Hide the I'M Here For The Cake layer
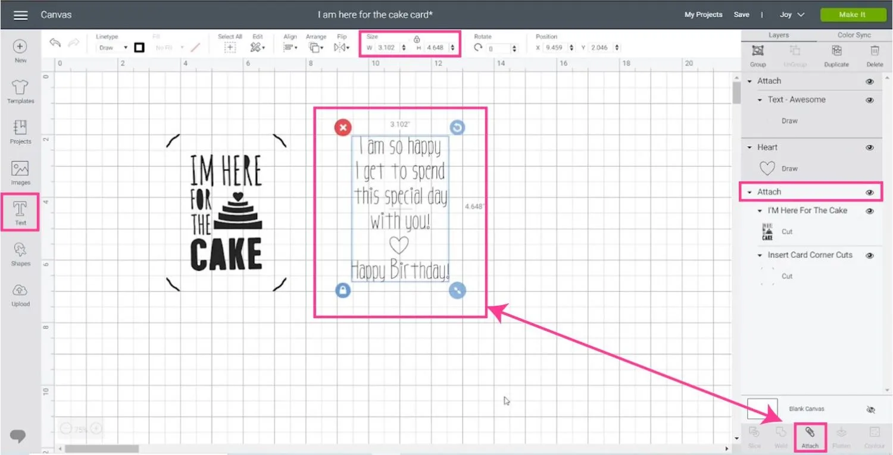Image resolution: width=893 pixels, height=455 pixels. pos(870,211)
